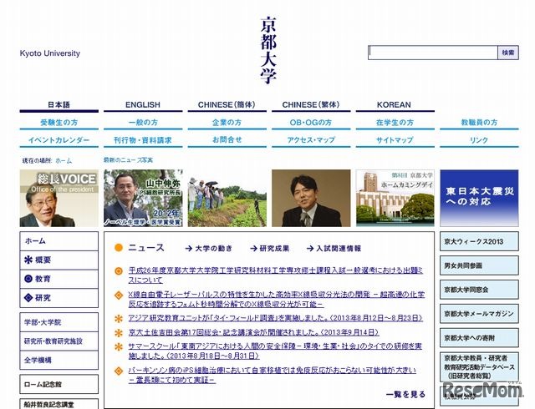Open news about 平成26年度 工学研究科 入試
The width and height of the screenshot is (535, 409).
click(x=276, y=275)
